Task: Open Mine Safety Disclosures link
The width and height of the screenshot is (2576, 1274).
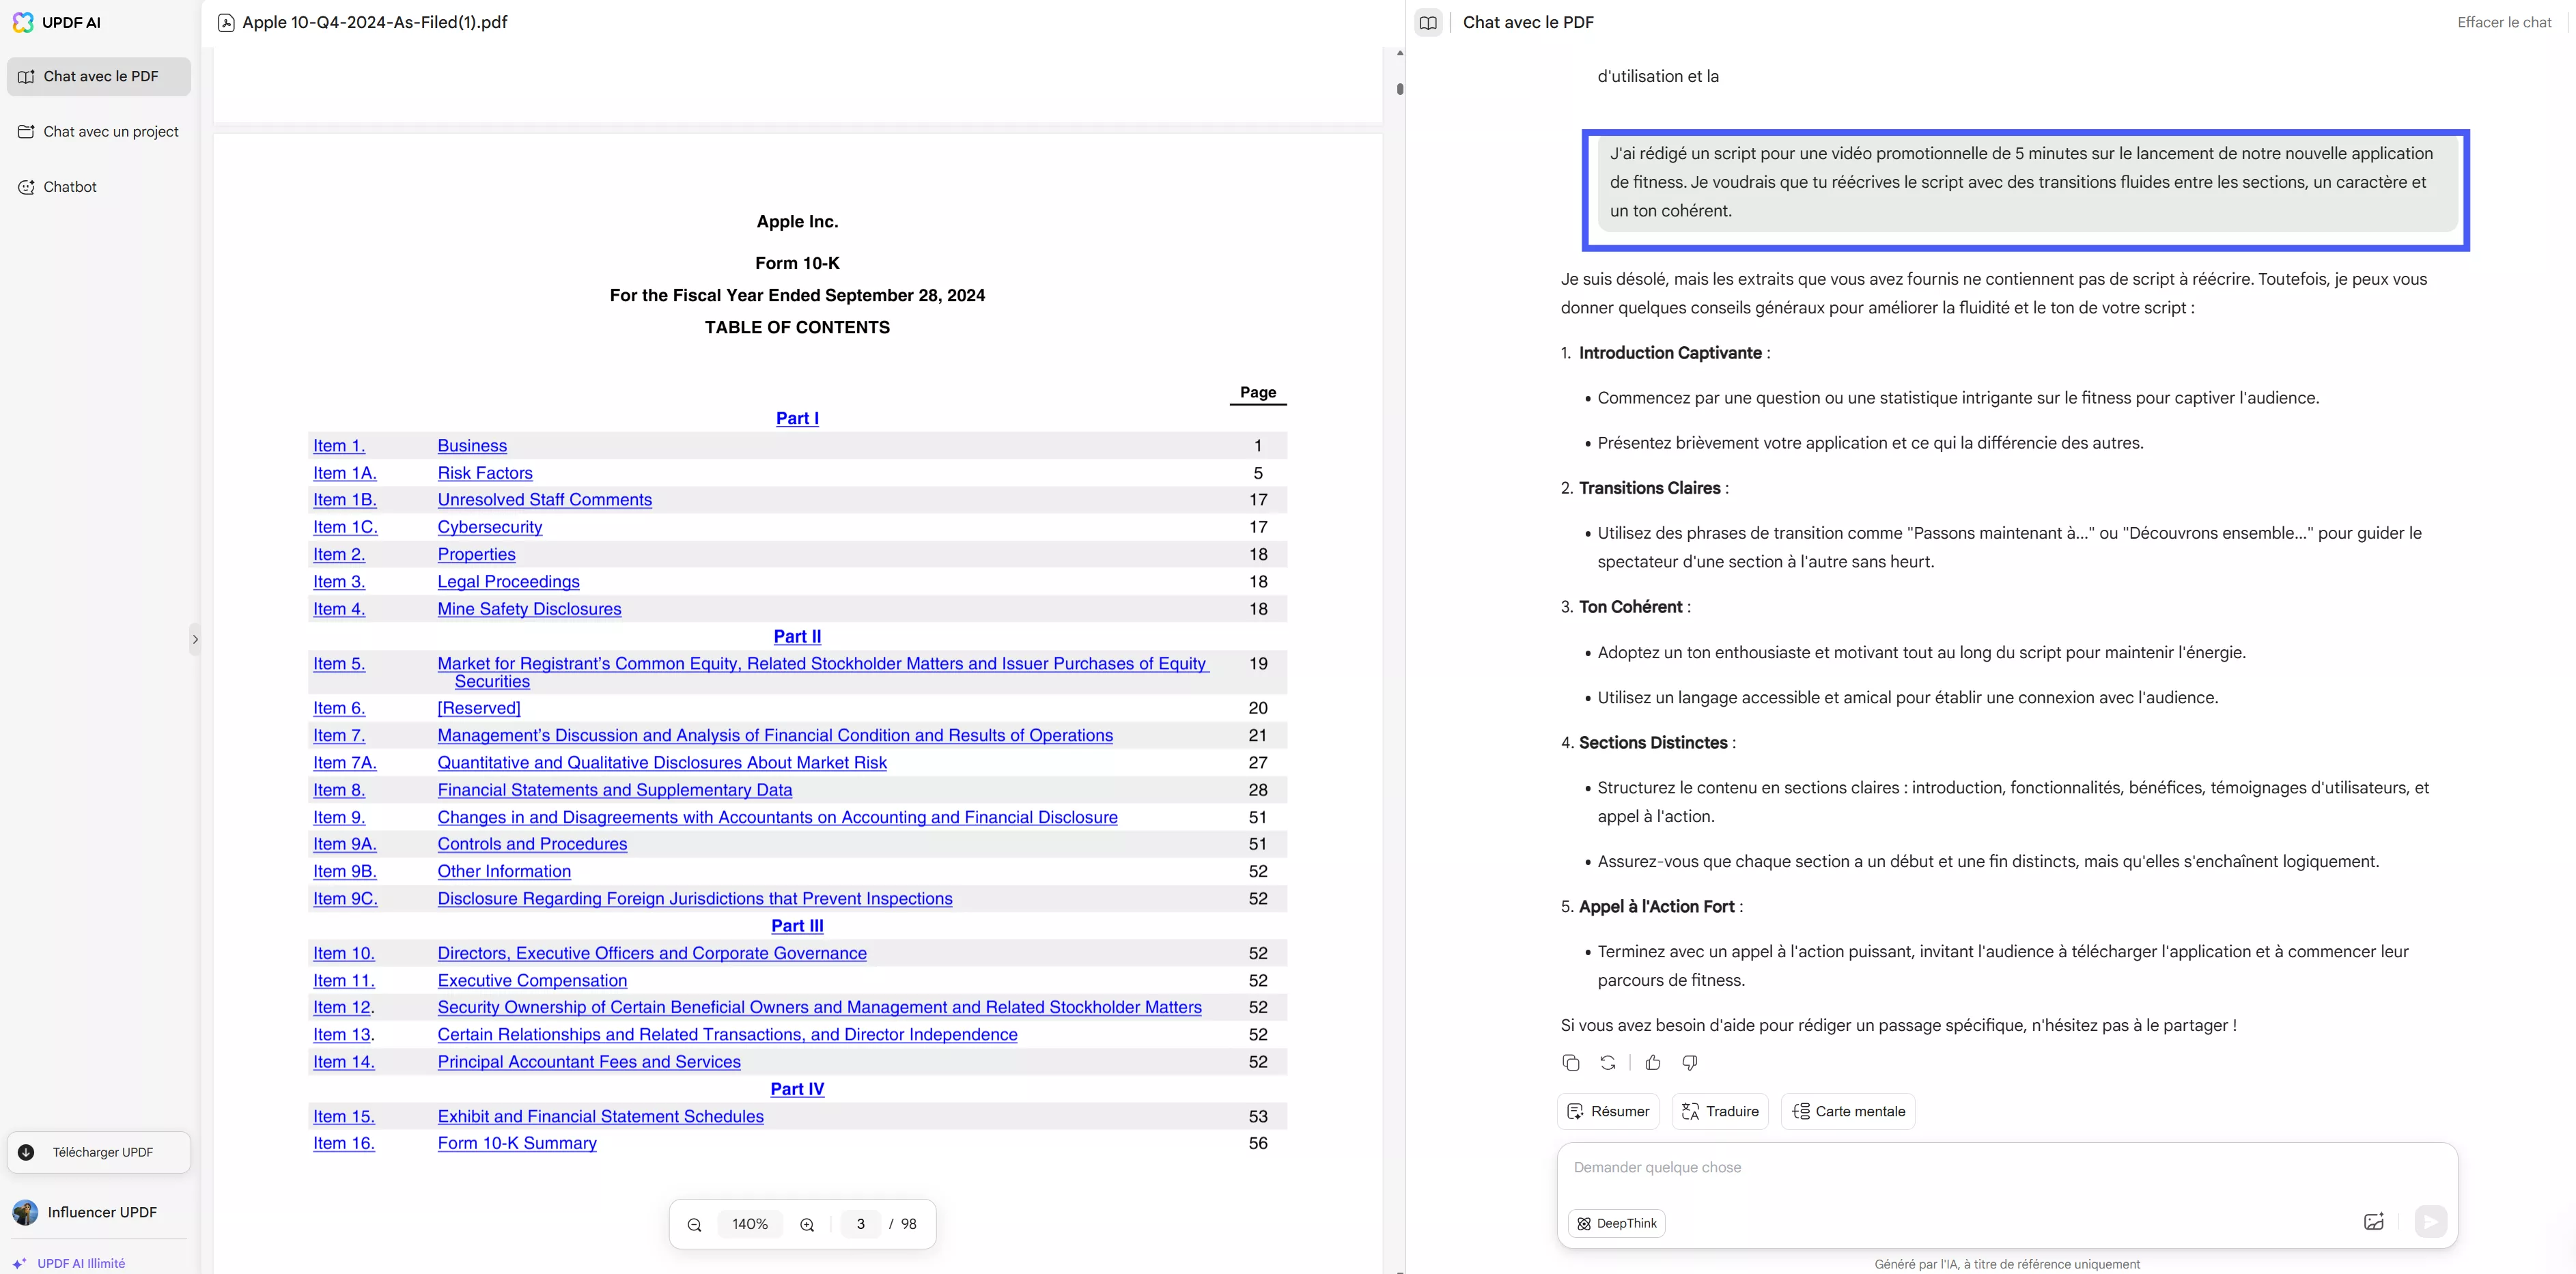Action: pyautogui.click(x=530, y=609)
